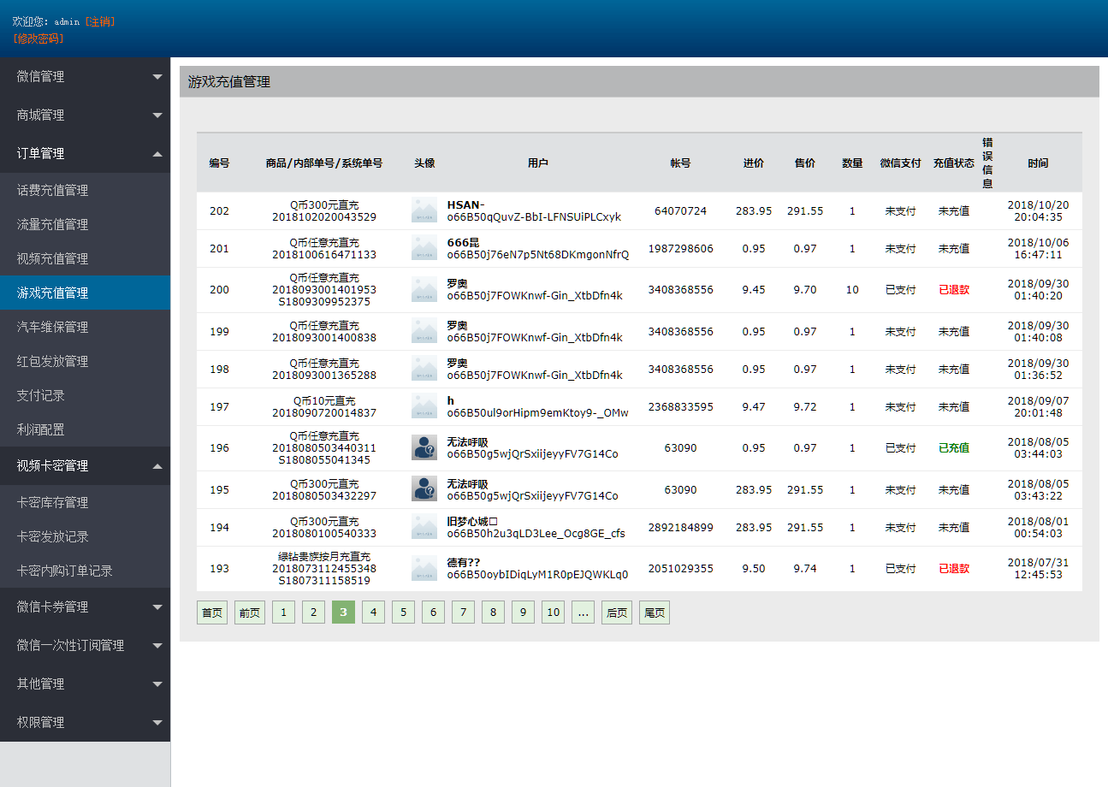Go to page 10

[x=554, y=612]
